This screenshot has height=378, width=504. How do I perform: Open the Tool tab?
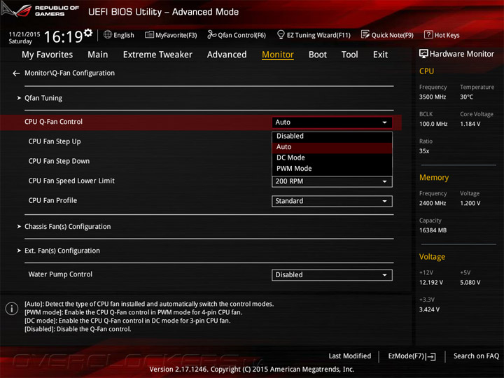click(350, 55)
